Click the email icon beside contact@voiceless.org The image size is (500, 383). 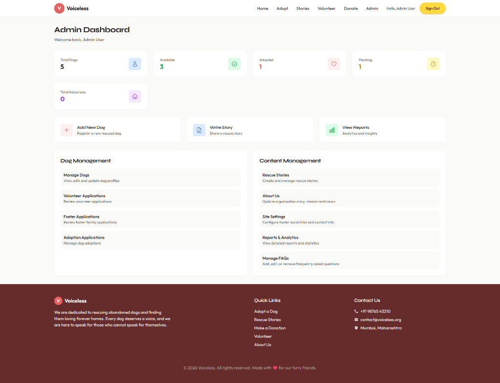click(x=356, y=320)
